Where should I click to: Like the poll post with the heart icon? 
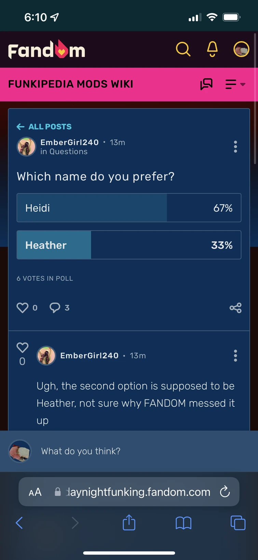23,307
